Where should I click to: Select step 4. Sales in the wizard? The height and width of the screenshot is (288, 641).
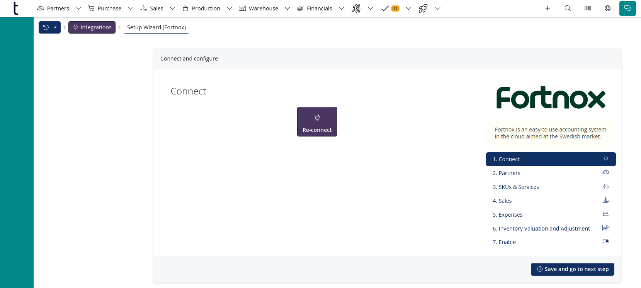[x=551, y=201]
